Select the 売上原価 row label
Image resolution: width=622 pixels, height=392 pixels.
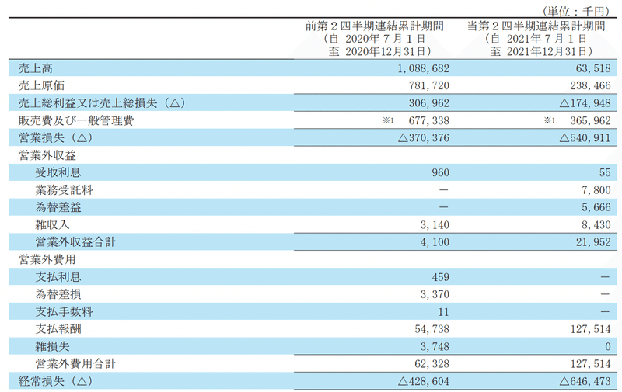41,86
